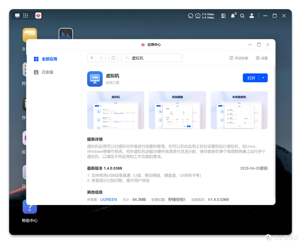Viewport: 301px width, 244px height.
Task: Click the search field containing 虚拟机
Action: 152,58
